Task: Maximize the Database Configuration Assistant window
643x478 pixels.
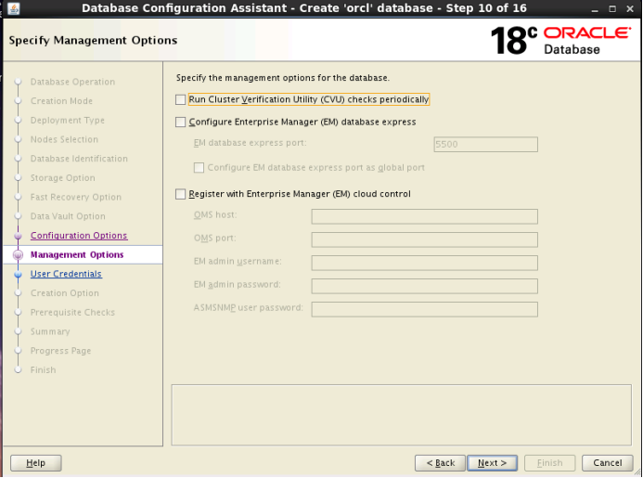Action: point(612,9)
